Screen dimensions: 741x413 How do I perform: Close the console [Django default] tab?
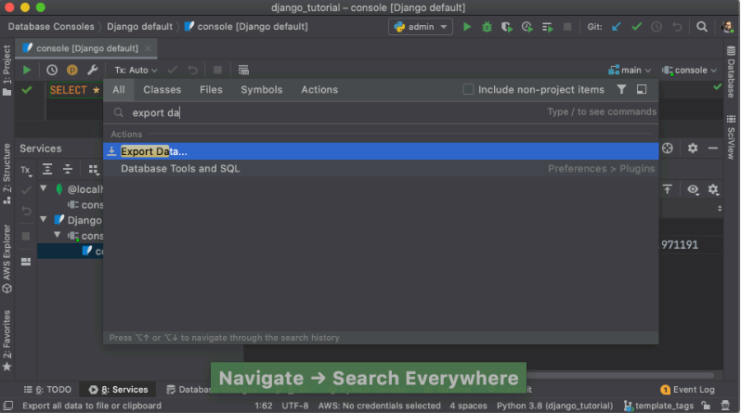[149, 48]
